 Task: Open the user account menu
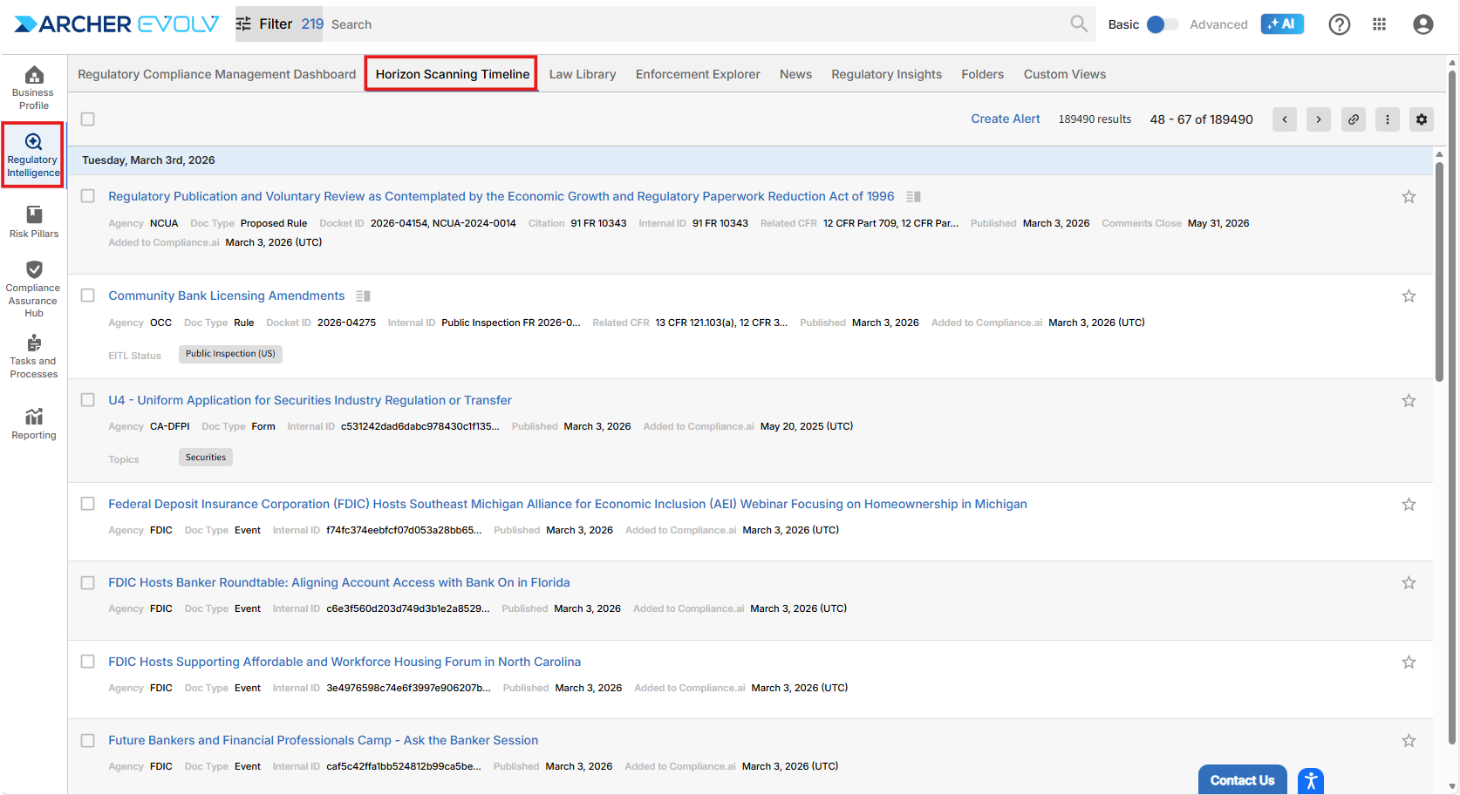coord(1422,24)
